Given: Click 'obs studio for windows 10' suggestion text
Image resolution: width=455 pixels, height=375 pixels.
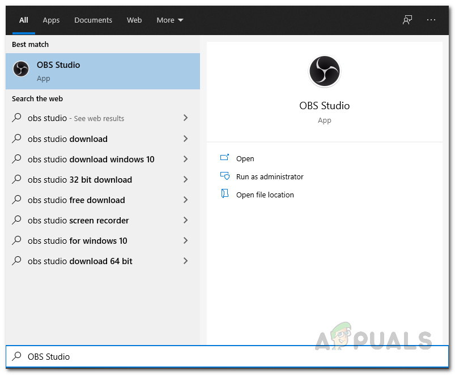Looking at the screenshot, I should 78,240.
